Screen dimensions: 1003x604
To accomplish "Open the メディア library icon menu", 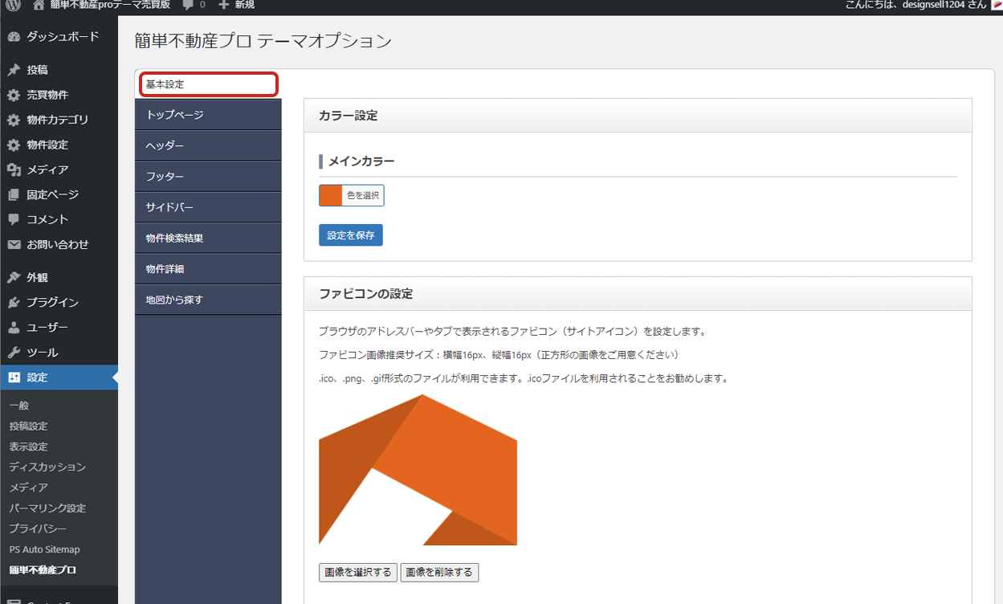I will point(14,169).
